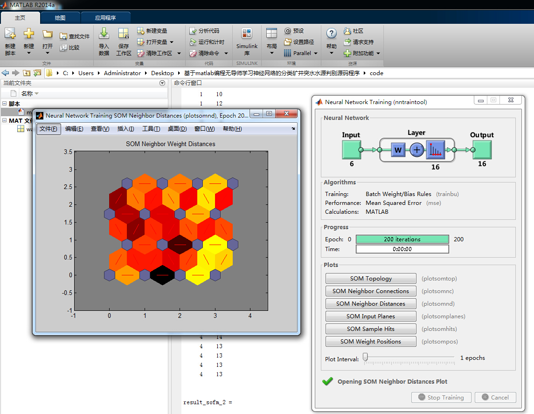Open 编辑(E) menu in figure window
Viewport: 534px width, 414px height.
(74, 129)
